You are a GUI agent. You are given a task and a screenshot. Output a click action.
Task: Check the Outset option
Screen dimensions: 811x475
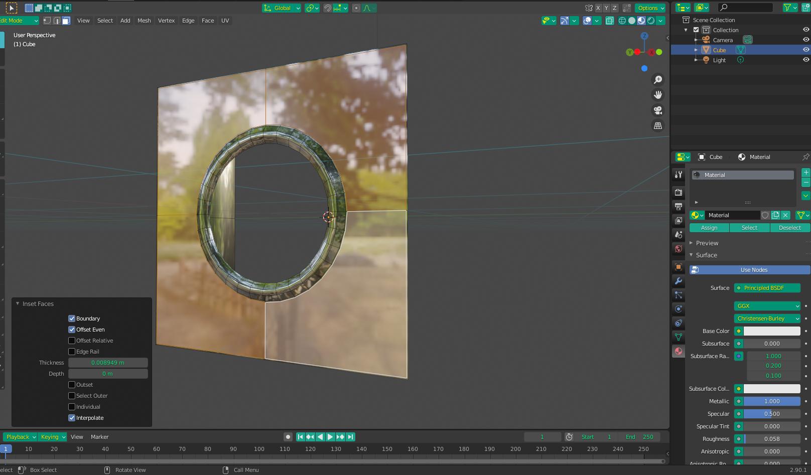72,385
